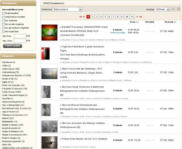Sort by Restzeit arrows
The image size is (182, 149).
click(x=175, y=22)
